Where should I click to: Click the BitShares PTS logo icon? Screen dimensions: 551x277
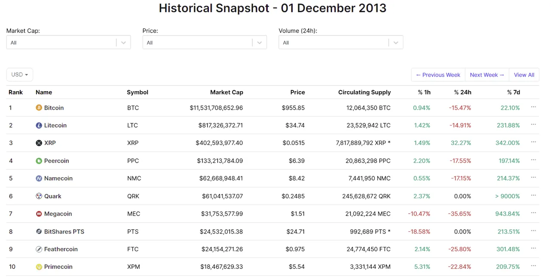pyautogui.click(x=39, y=231)
